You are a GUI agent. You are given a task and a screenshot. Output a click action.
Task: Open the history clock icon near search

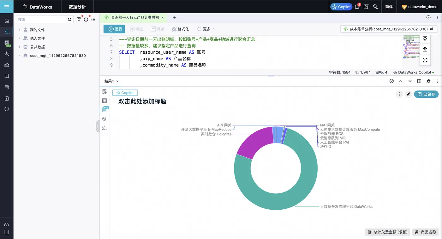click(x=86, y=20)
